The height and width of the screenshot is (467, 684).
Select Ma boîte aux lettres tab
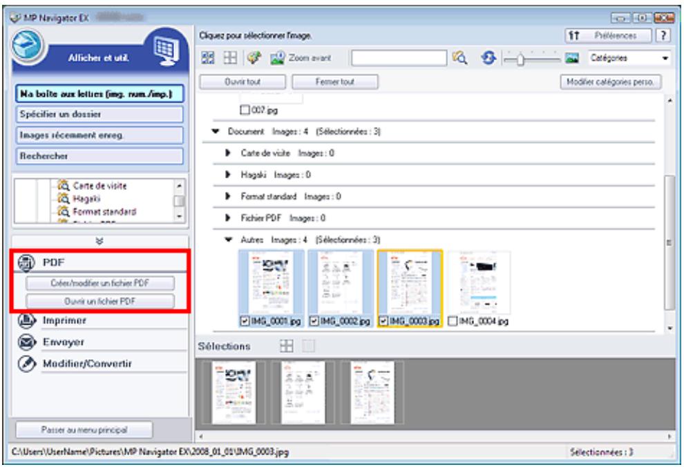pos(99,94)
